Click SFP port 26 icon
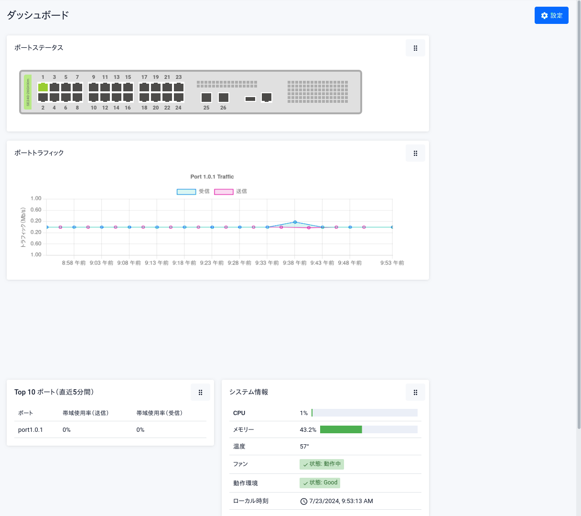Image resolution: width=581 pixels, height=516 pixels. tap(224, 98)
